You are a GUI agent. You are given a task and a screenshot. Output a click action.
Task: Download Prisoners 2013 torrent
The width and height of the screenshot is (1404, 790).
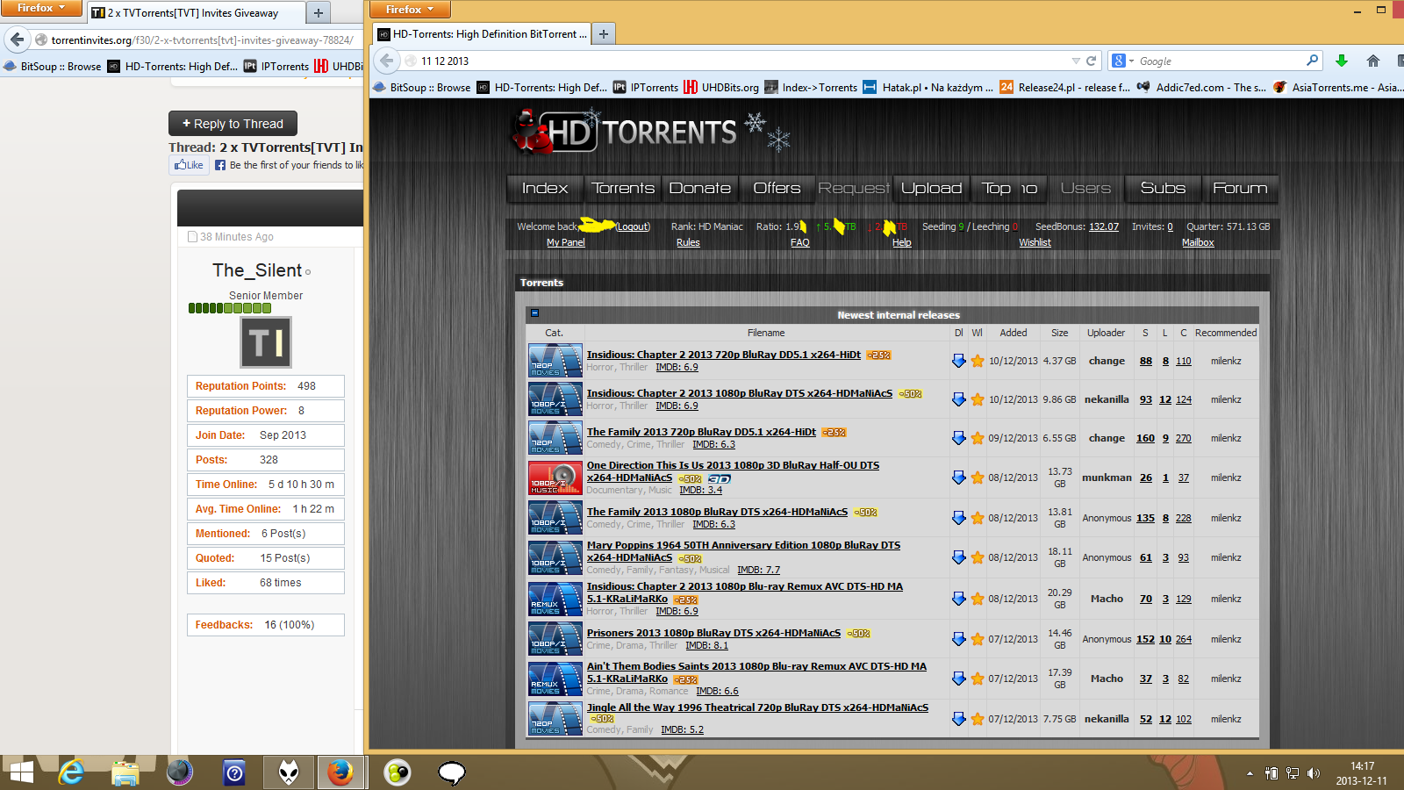(958, 639)
